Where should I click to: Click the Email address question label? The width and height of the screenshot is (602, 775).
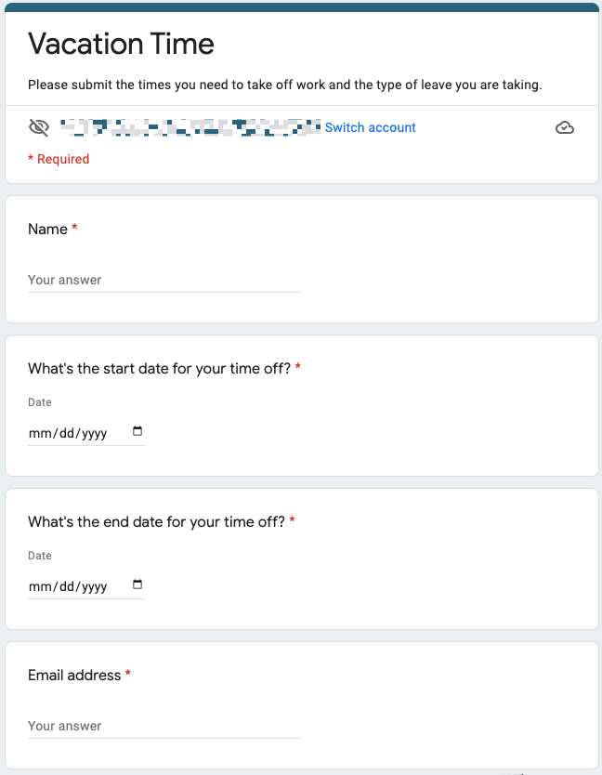tap(74, 676)
